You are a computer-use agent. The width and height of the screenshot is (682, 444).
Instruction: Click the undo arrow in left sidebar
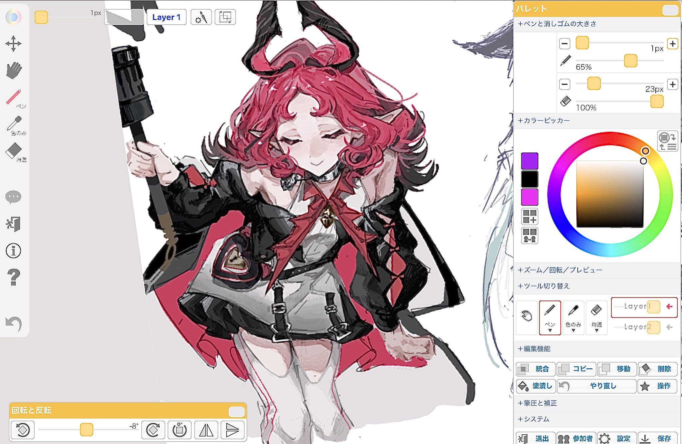point(13,323)
